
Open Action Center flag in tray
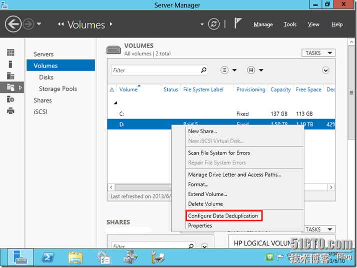click(x=280, y=257)
